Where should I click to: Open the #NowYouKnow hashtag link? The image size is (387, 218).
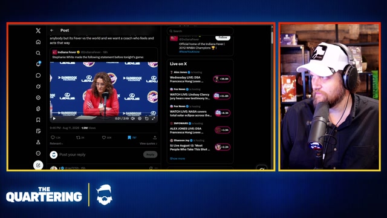189,51
